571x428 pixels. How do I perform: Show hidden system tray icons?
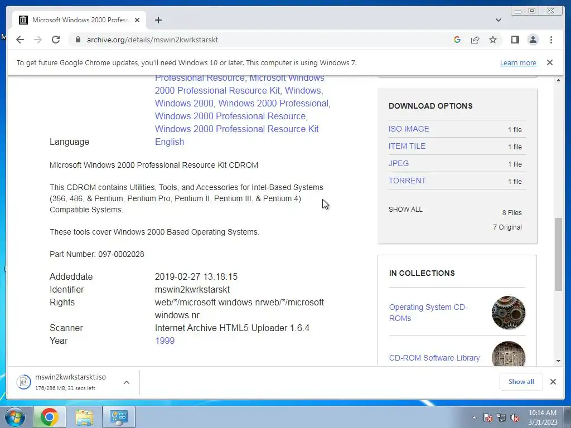[x=474, y=417]
